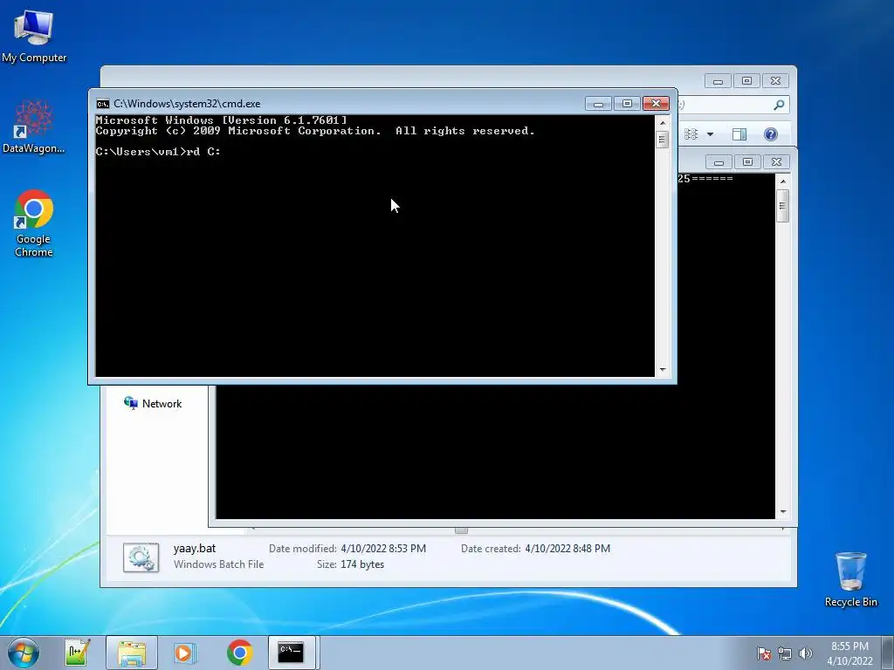The height and width of the screenshot is (670, 894).
Task: Click the search magnifier in the Explorer window
Action: pos(779,105)
